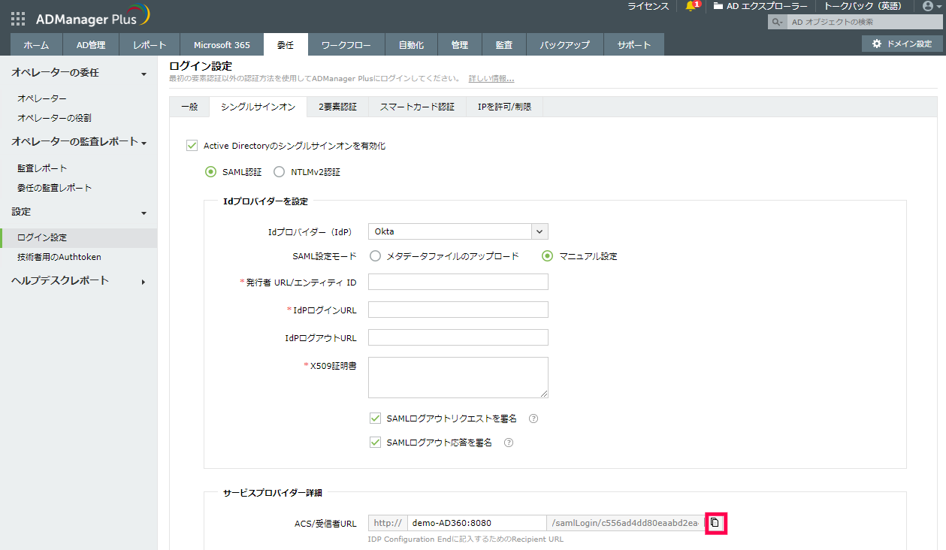Select SAML認証 radio button
946x550 pixels.
click(210, 172)
